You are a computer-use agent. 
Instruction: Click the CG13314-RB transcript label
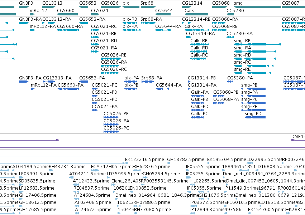coord(196,19)
